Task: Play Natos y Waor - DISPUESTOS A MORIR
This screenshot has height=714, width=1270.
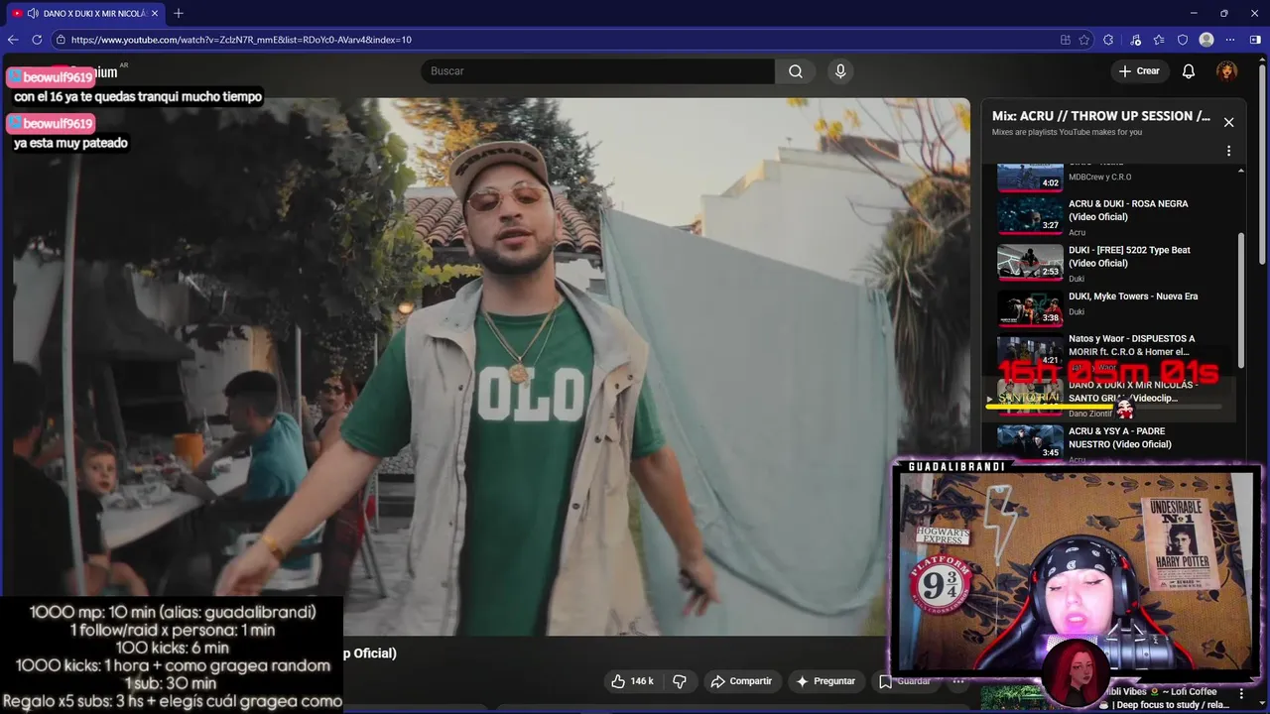Action: pos(1131,345)
